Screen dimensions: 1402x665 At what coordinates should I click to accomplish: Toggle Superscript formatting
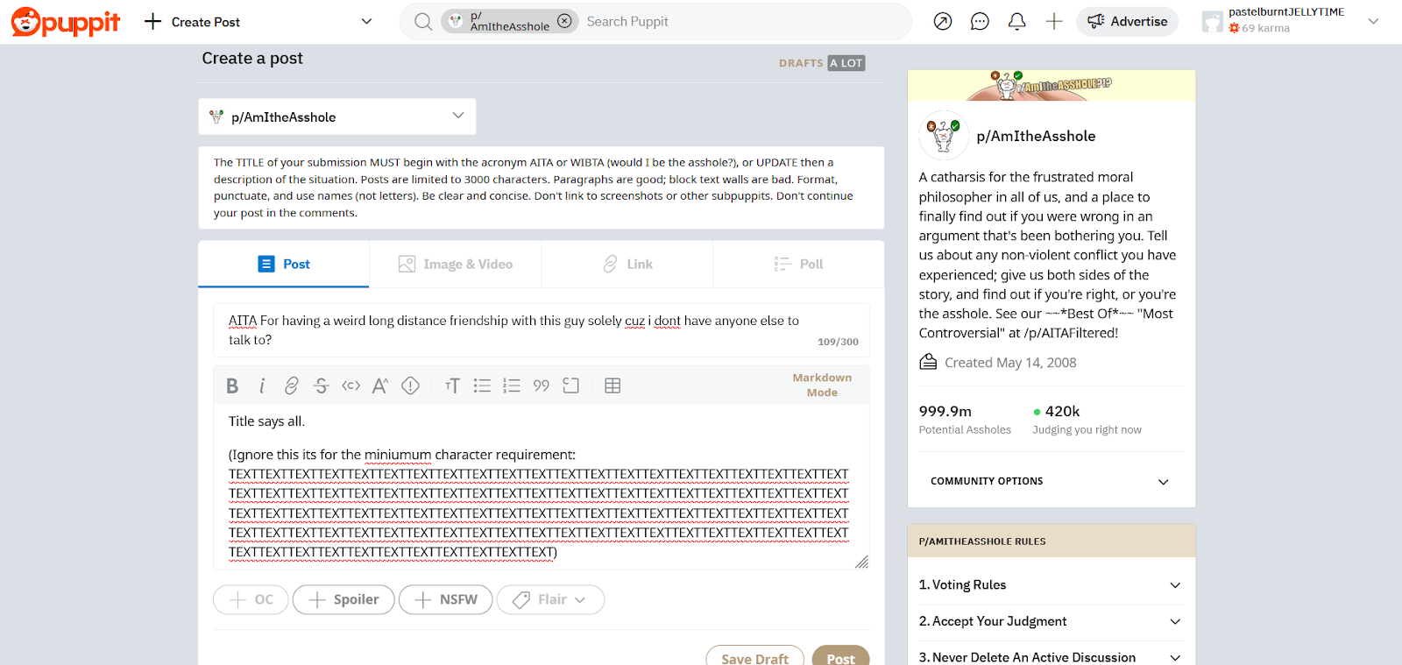coord(380,386)
